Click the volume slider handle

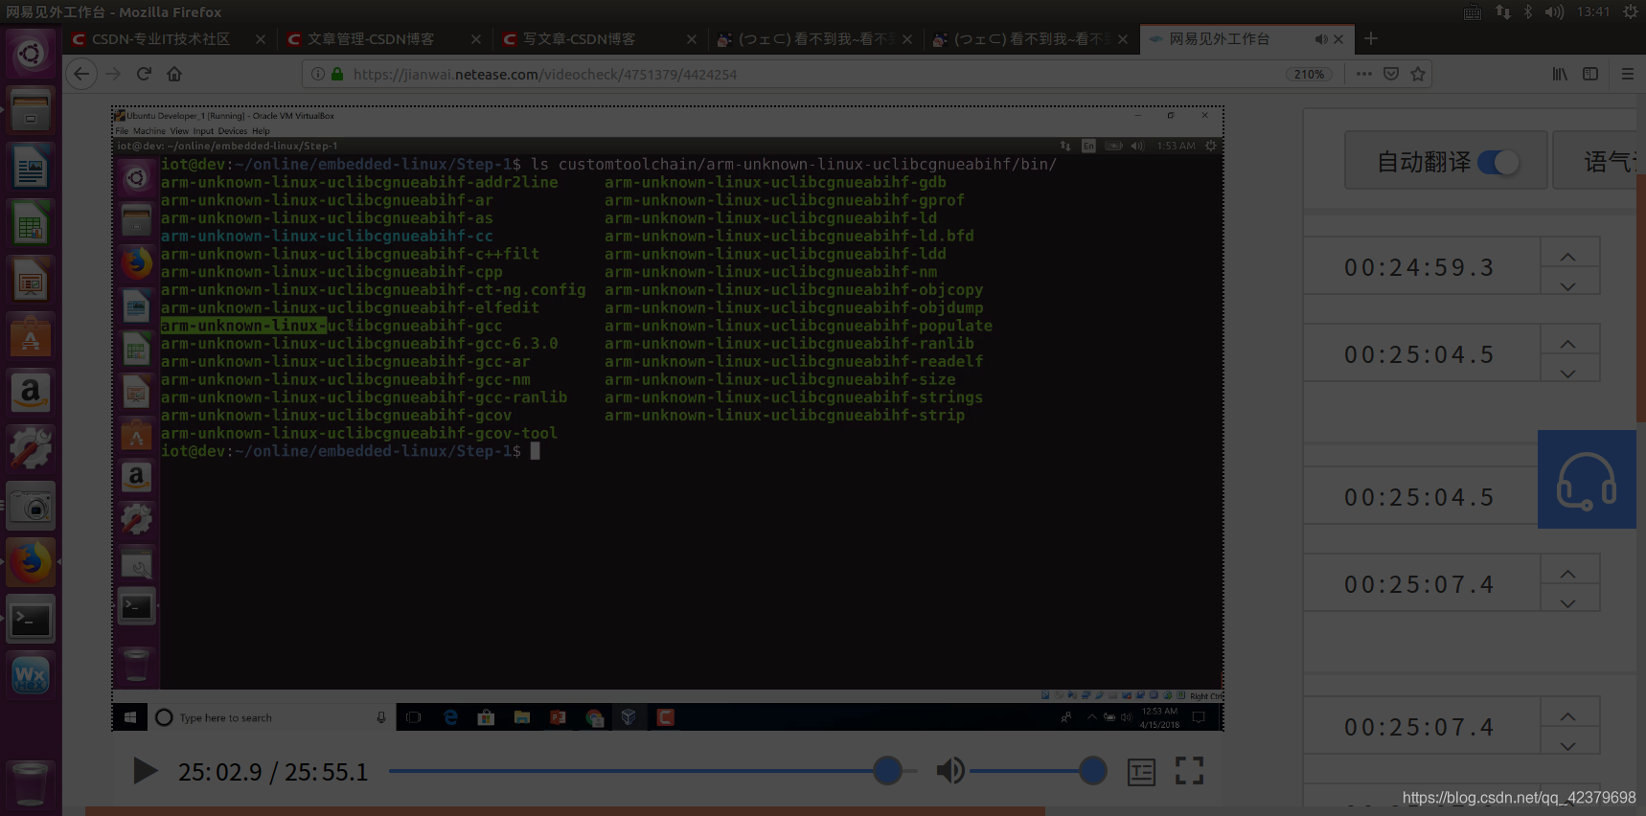point(1092,770)
